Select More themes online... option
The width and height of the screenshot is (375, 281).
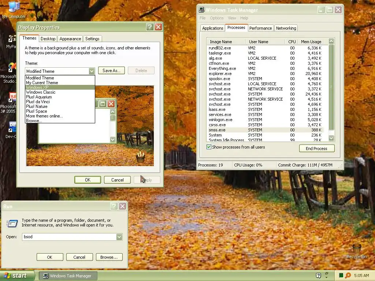(60, 116)
